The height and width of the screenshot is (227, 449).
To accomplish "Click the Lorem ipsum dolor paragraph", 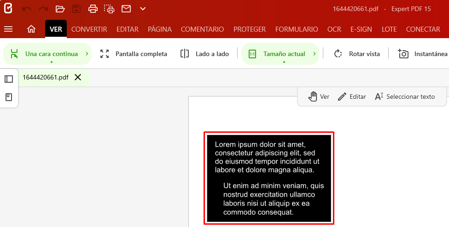I will click(x=267, y=157).
